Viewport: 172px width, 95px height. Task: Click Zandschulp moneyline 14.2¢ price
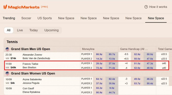point(99,59)
